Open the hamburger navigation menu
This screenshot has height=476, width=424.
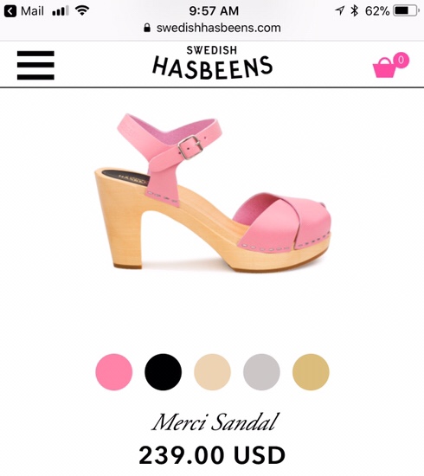[35, 65]
